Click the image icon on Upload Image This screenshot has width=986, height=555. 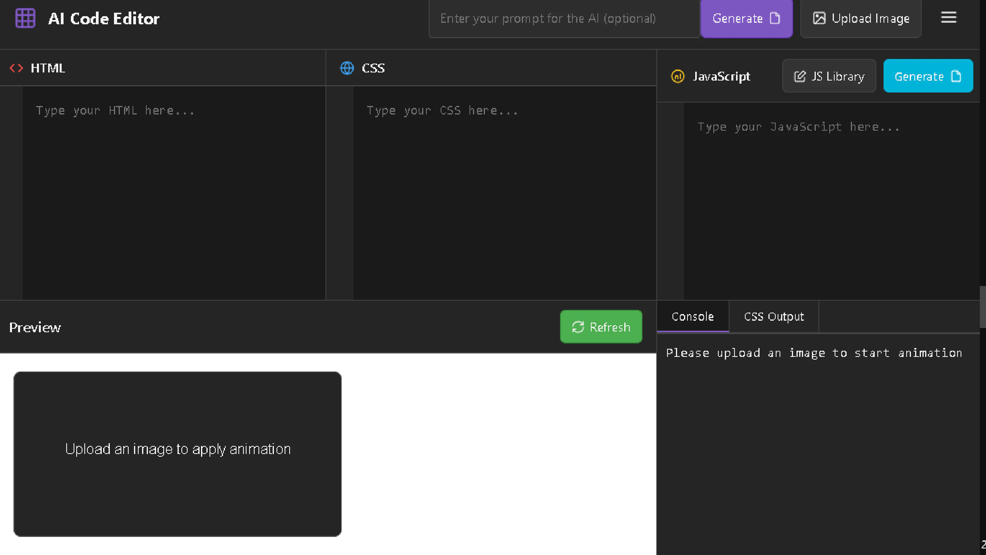pyautogui.click(x=819, y=18)
